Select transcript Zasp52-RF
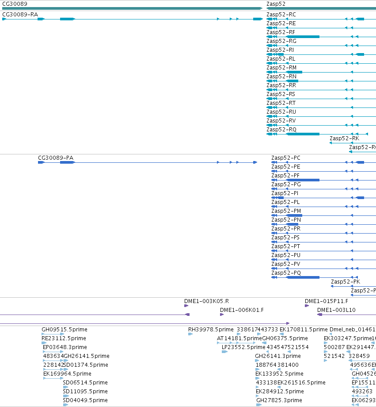Screen dimensions: 376x407 coord(281,32)
